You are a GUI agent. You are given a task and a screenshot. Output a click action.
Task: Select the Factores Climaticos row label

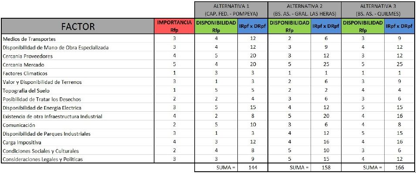pos(78,73)
